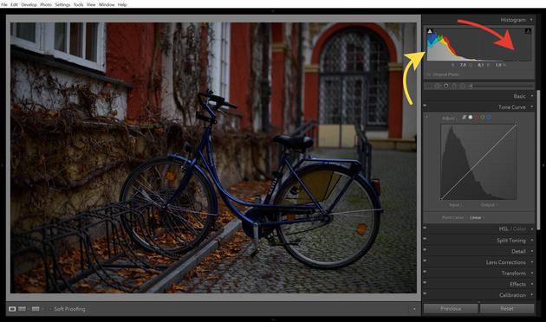
Task: Toggle the Tone Curve panel on/off switch
Action: tap(425, 106)
